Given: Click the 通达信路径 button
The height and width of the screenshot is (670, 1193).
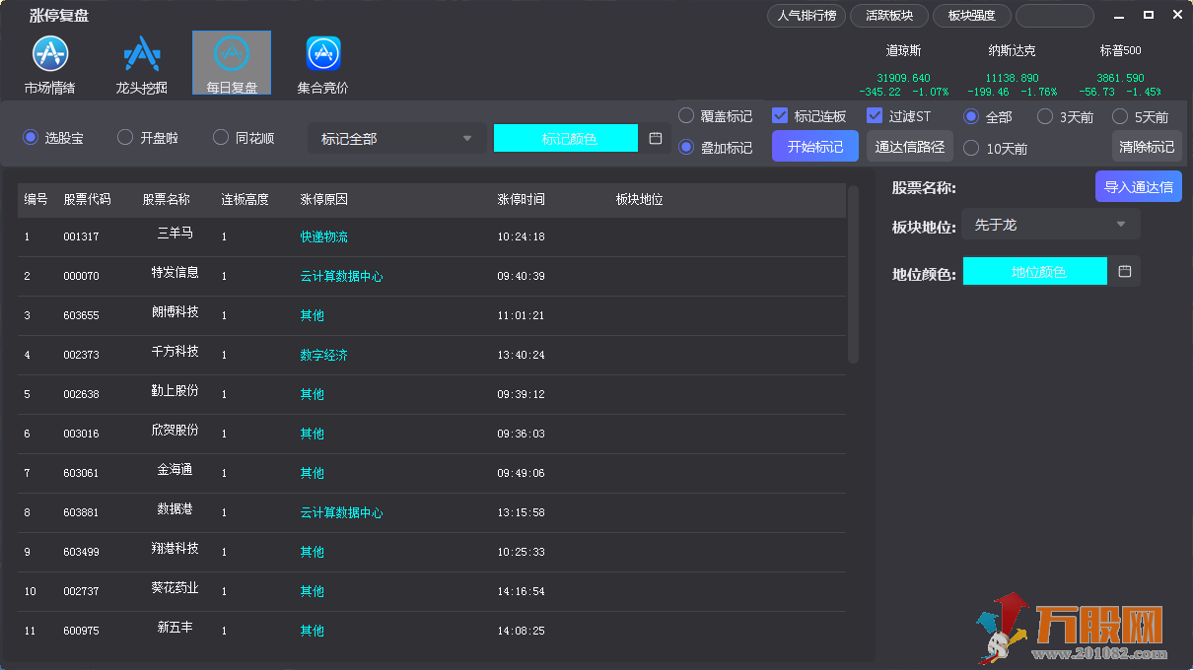Looking at the screenshot, I should [910, 147].
